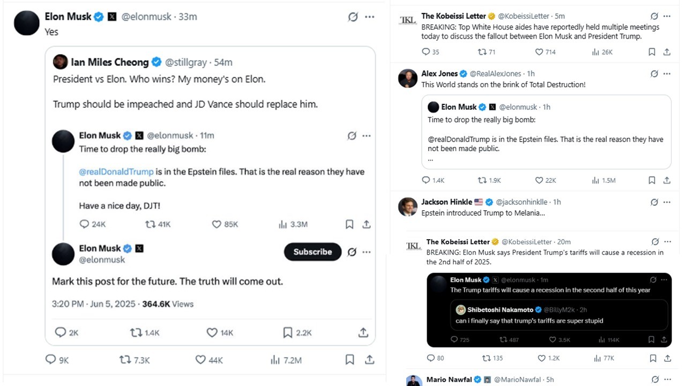The image size is (686, 386).
Task: Bookmark the Alex Jones post
Action: (652, 180)
